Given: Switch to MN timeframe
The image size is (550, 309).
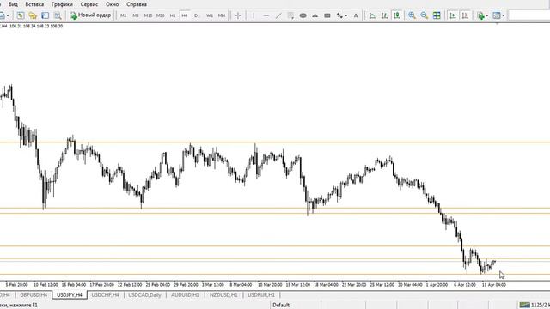Looking at the screenshot, I should 222,15.
